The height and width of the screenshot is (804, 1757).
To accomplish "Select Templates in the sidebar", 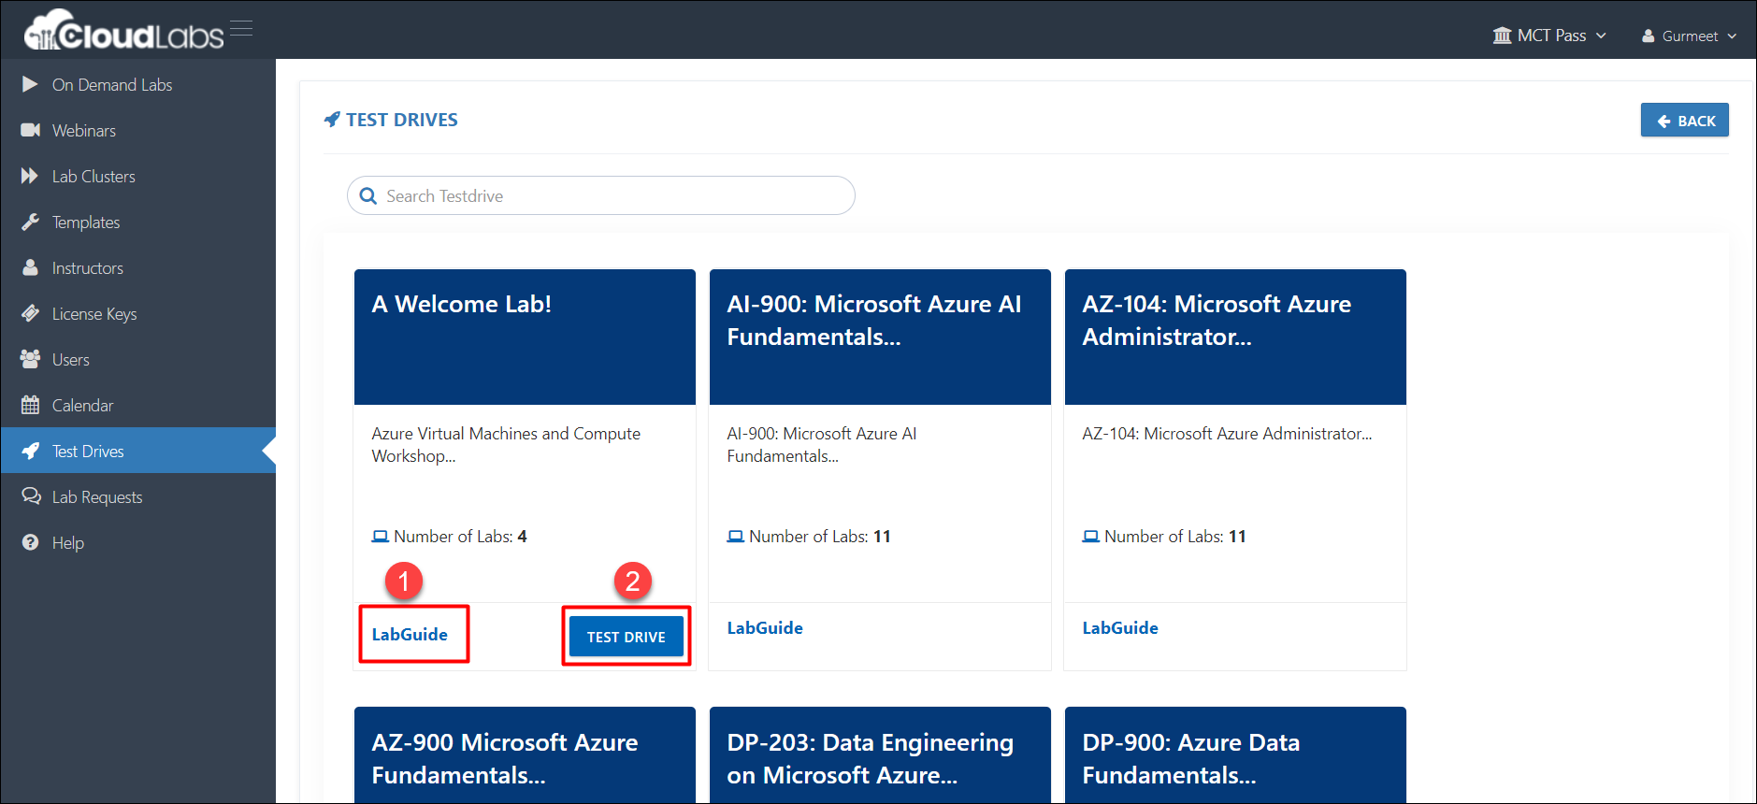I will click(138, 222).
